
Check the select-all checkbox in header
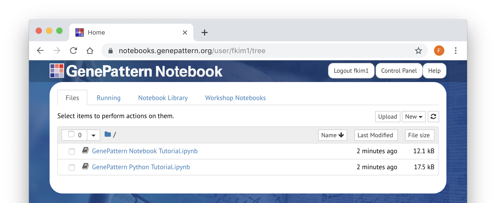[x=71, y=134]
